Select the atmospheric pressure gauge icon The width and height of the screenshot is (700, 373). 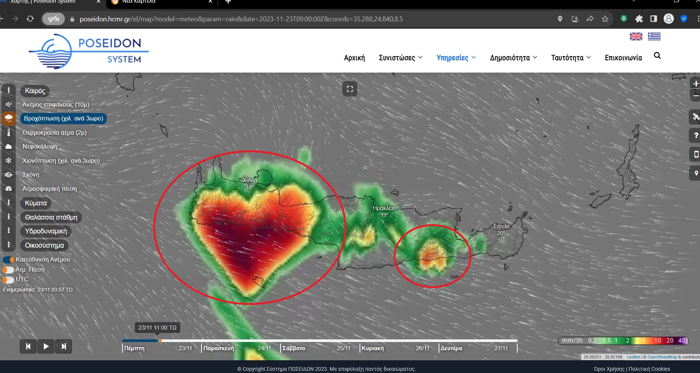coord(9,189)
